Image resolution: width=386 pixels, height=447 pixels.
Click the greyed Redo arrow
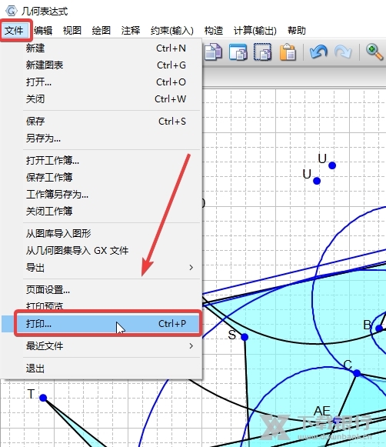[x=343, y=52]
